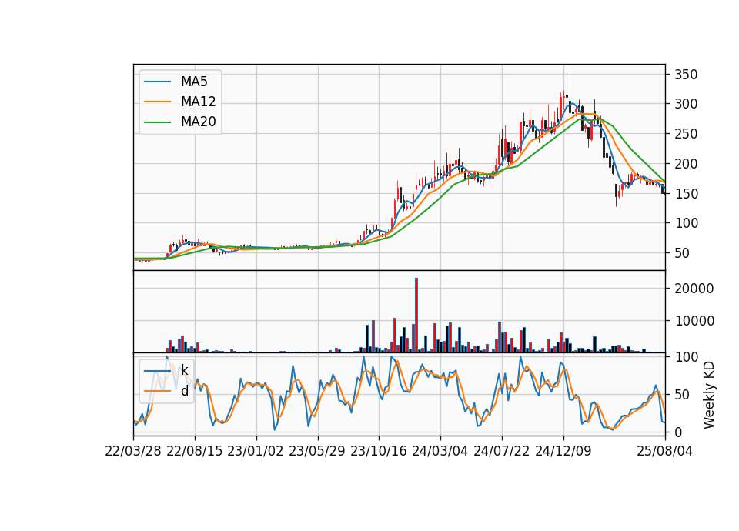
Task: Click the 150 price axis label
Action: point(686,194)
